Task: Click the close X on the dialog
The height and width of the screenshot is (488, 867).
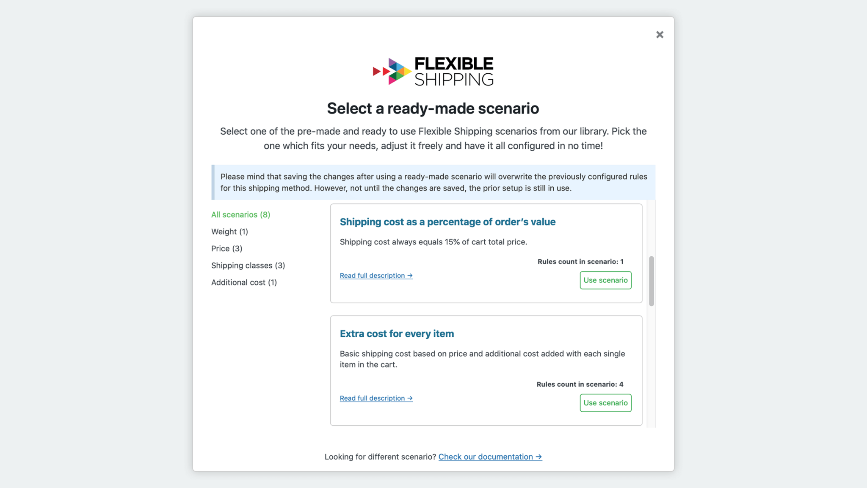Action: (x=659, y=34)
